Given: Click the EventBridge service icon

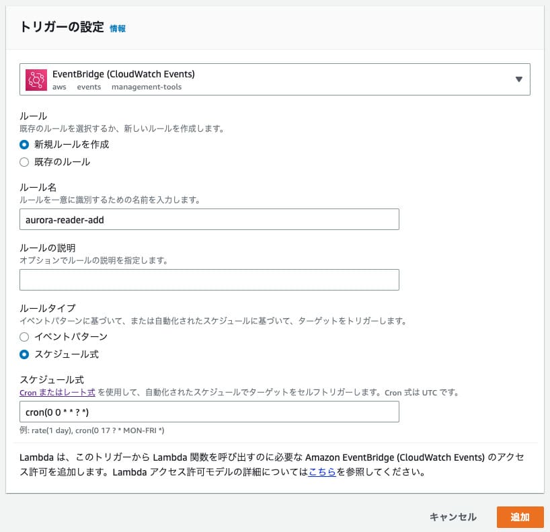Looking at the screenshot, I should 36,79.
